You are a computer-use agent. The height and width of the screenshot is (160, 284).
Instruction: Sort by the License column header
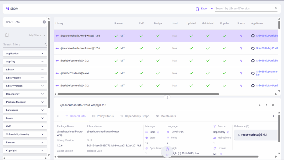118,23
